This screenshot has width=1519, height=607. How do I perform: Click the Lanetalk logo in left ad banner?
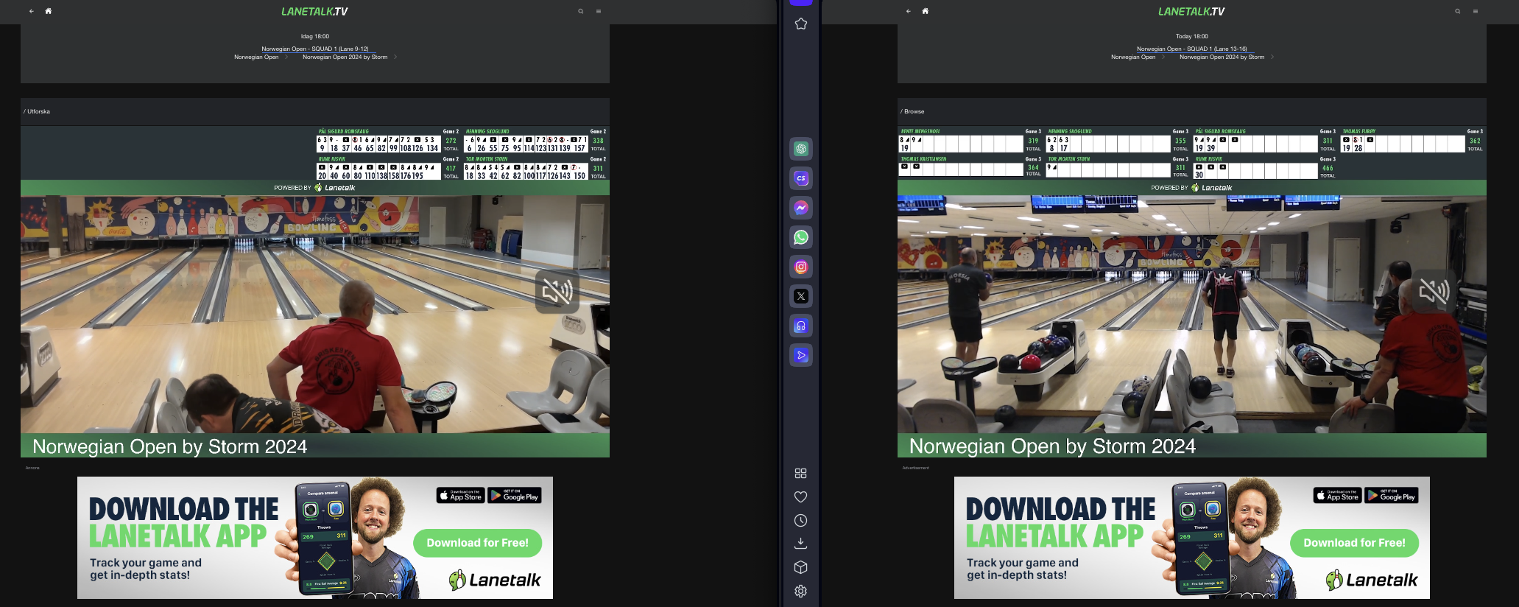[495, 580]
